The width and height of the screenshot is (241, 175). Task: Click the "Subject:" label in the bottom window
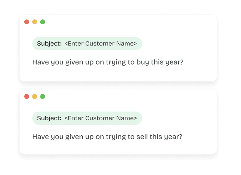point(49,118)
